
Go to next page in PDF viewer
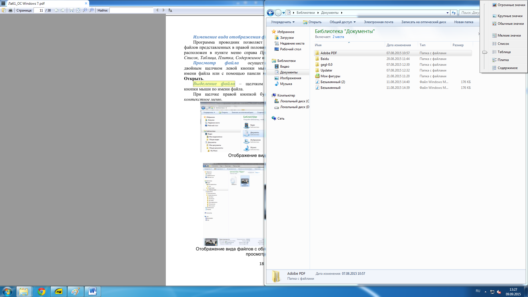pos(63,10)
